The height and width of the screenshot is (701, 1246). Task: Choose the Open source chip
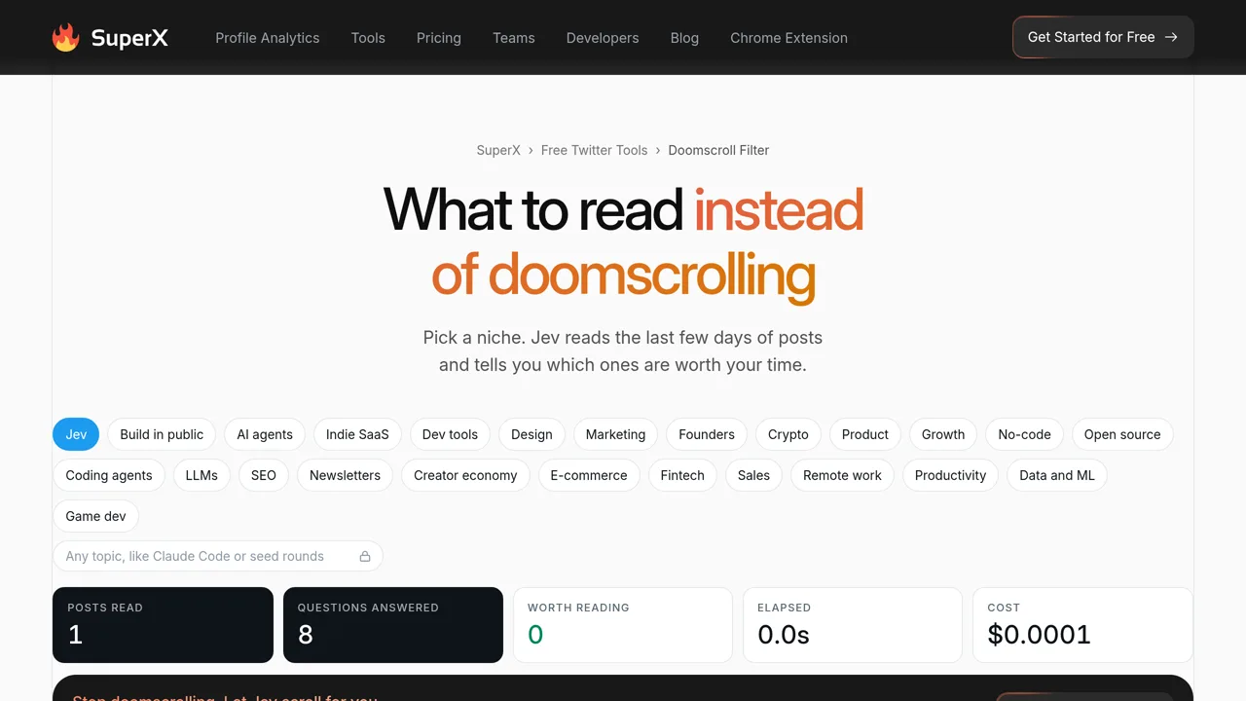1122,434
